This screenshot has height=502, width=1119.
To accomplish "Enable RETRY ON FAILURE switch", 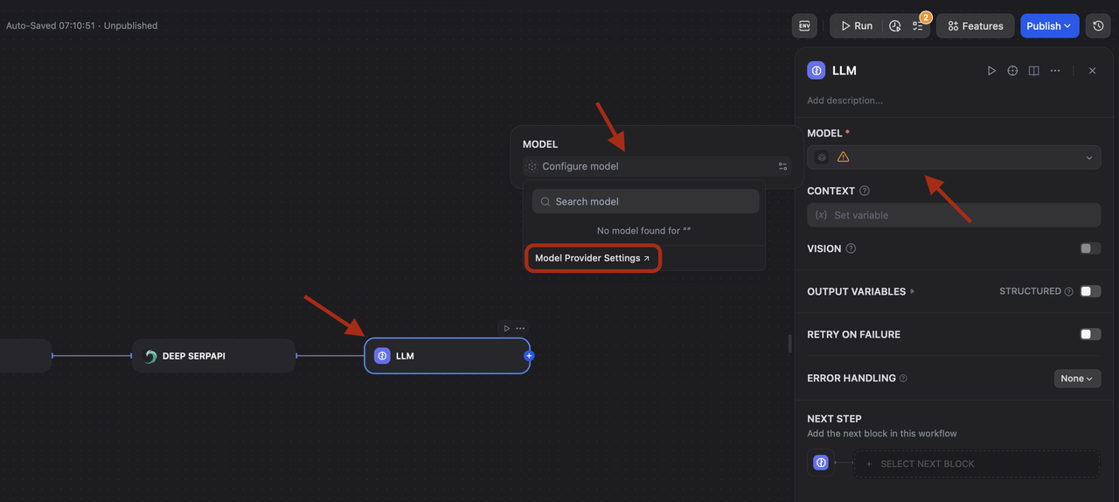I will tap(1090, 334).
